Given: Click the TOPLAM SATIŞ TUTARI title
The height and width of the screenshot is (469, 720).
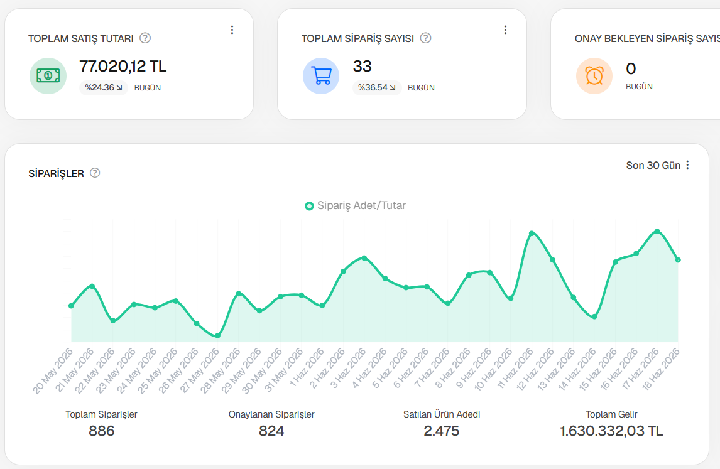Looking at the screenshot, I should (81, 38).
